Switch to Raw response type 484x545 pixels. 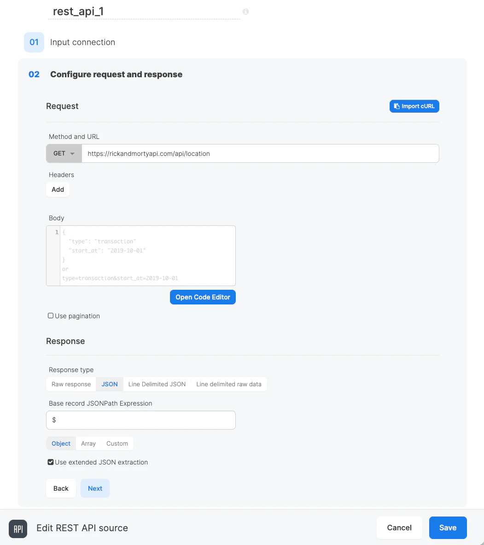click(x=70, y=384)
